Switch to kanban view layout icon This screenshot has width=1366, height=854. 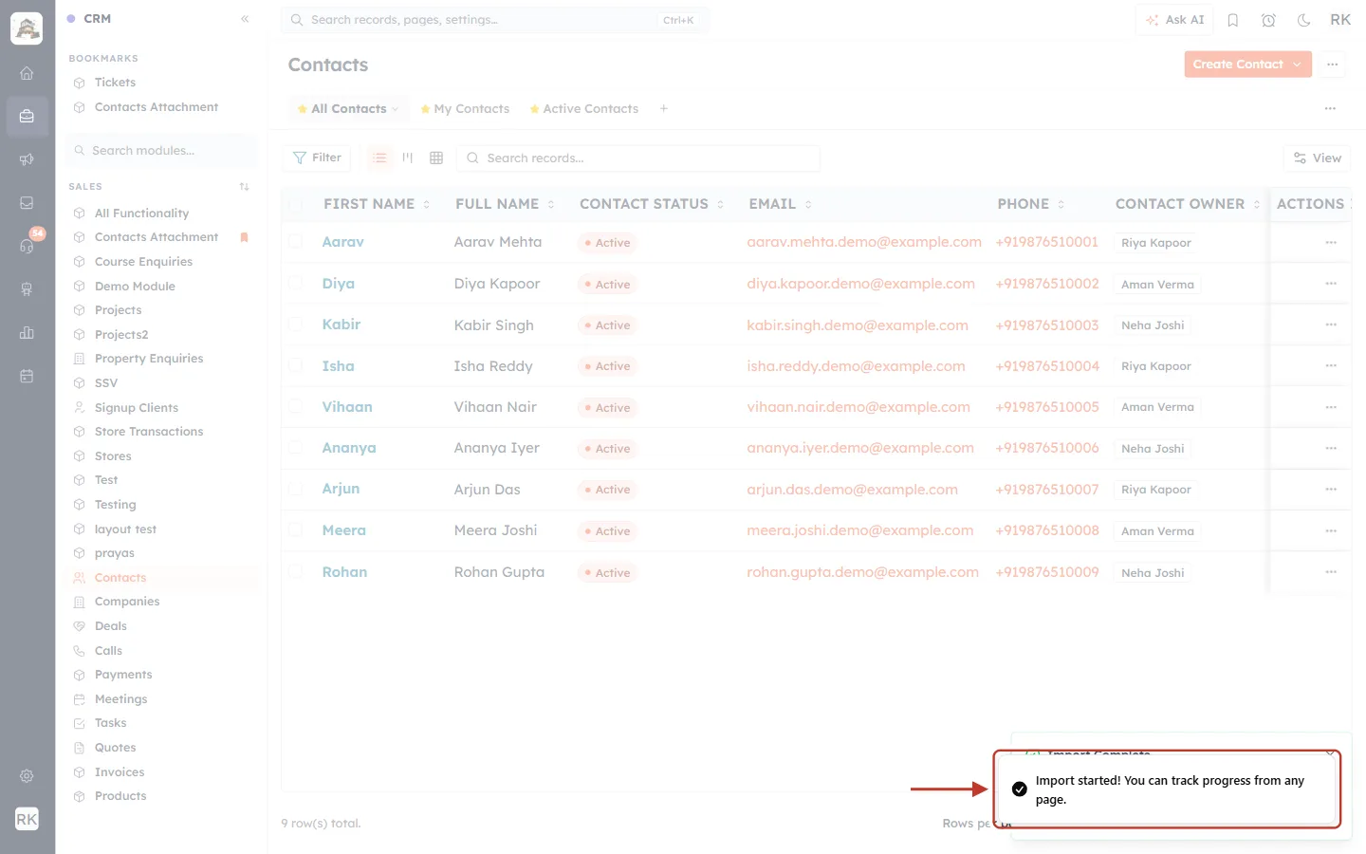pyautogui.click(x=408, y=158)
